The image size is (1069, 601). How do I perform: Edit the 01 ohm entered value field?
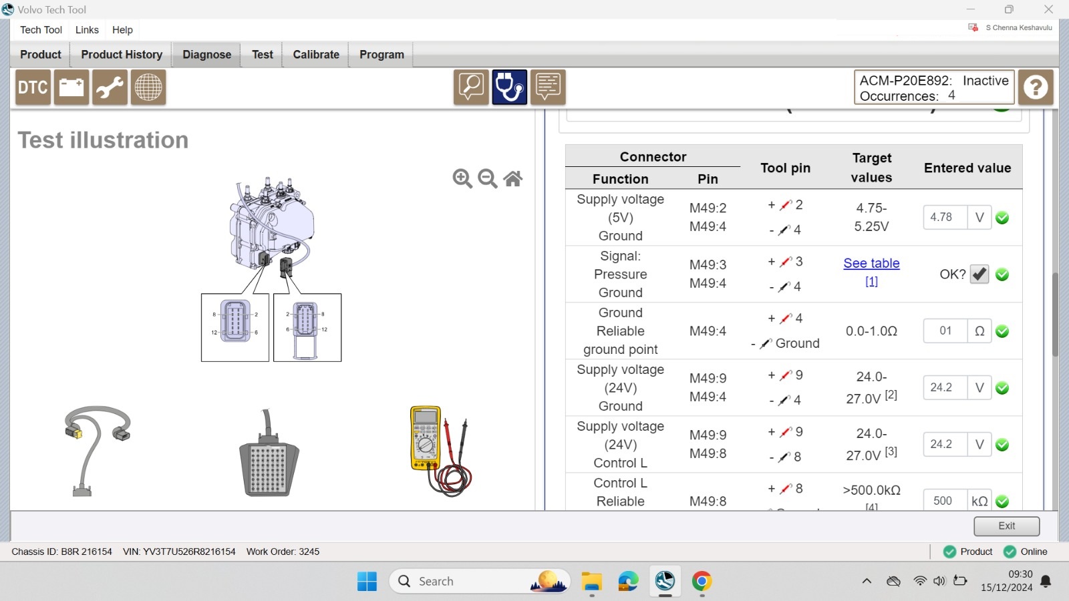[x=945, y=331]
